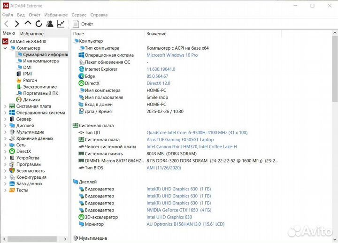Click the Портативный ПК laptop icon
The width and height of the screenshot is (338, 243).
pyautogui.click(x=19, y=93)
